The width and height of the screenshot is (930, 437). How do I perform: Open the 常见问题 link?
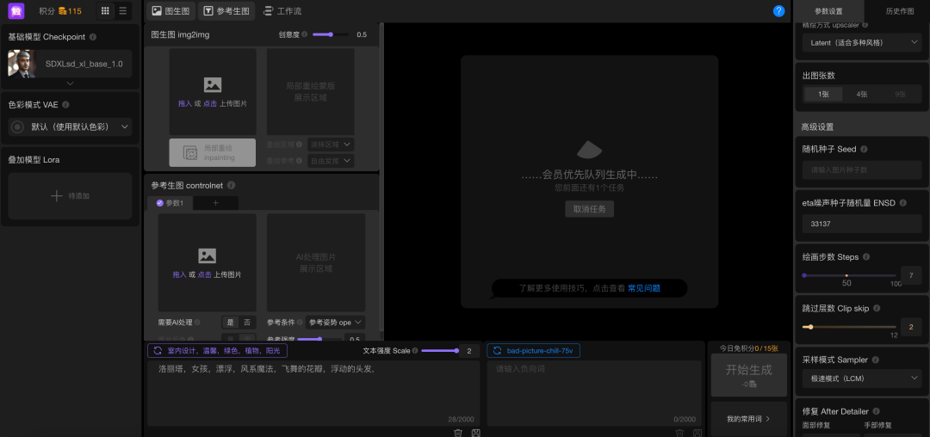644,288
